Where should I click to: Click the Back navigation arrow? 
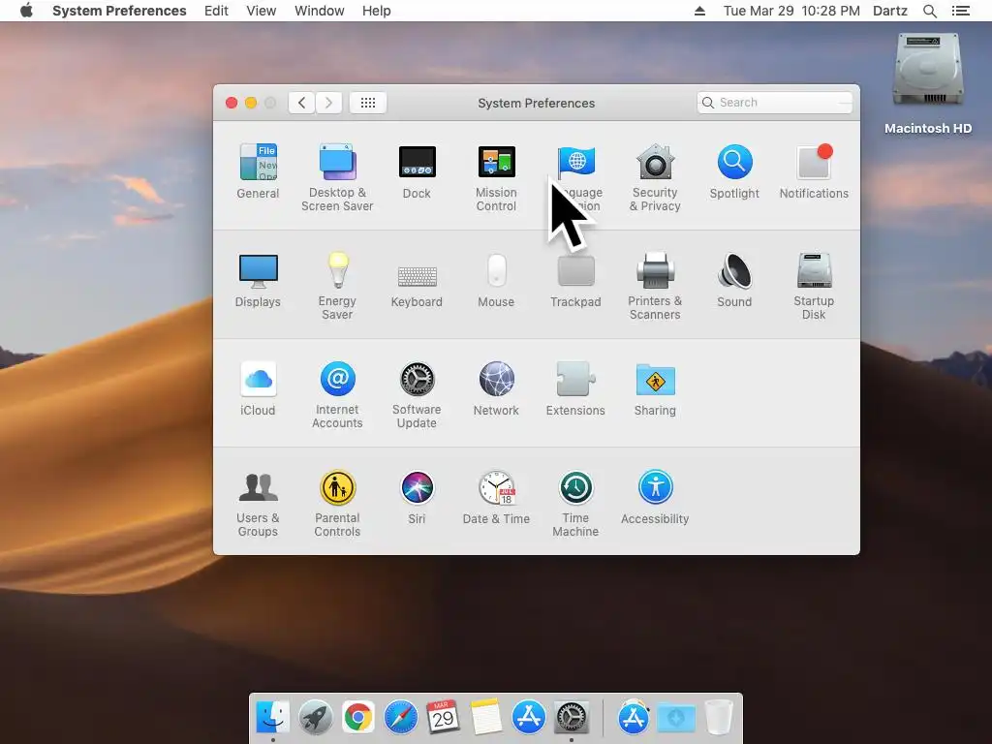coord(302,103)
